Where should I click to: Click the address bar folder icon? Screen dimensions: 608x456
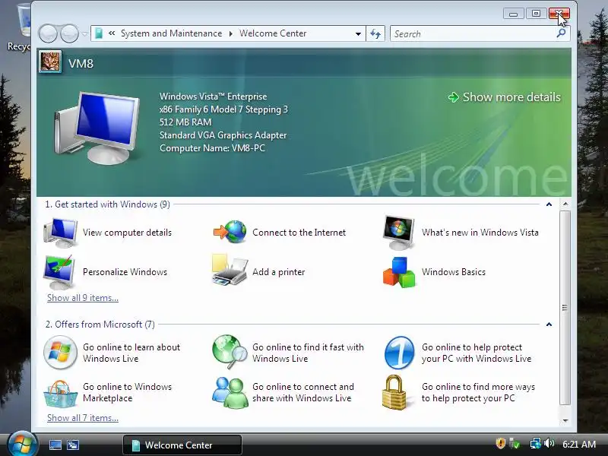coord(99,33)
